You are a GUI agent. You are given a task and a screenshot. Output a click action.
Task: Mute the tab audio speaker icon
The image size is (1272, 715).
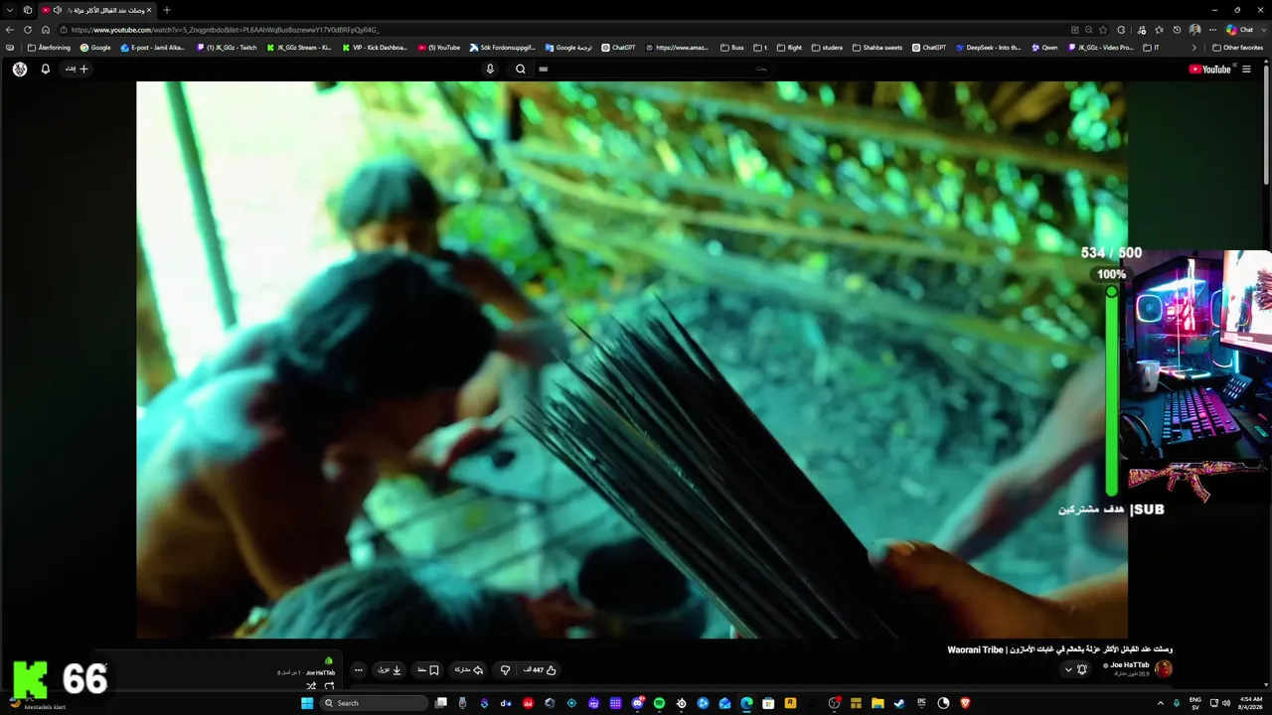57,10
